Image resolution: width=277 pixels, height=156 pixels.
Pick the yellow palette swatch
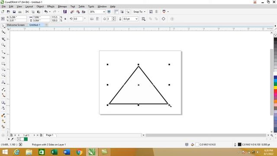point(275,88)
